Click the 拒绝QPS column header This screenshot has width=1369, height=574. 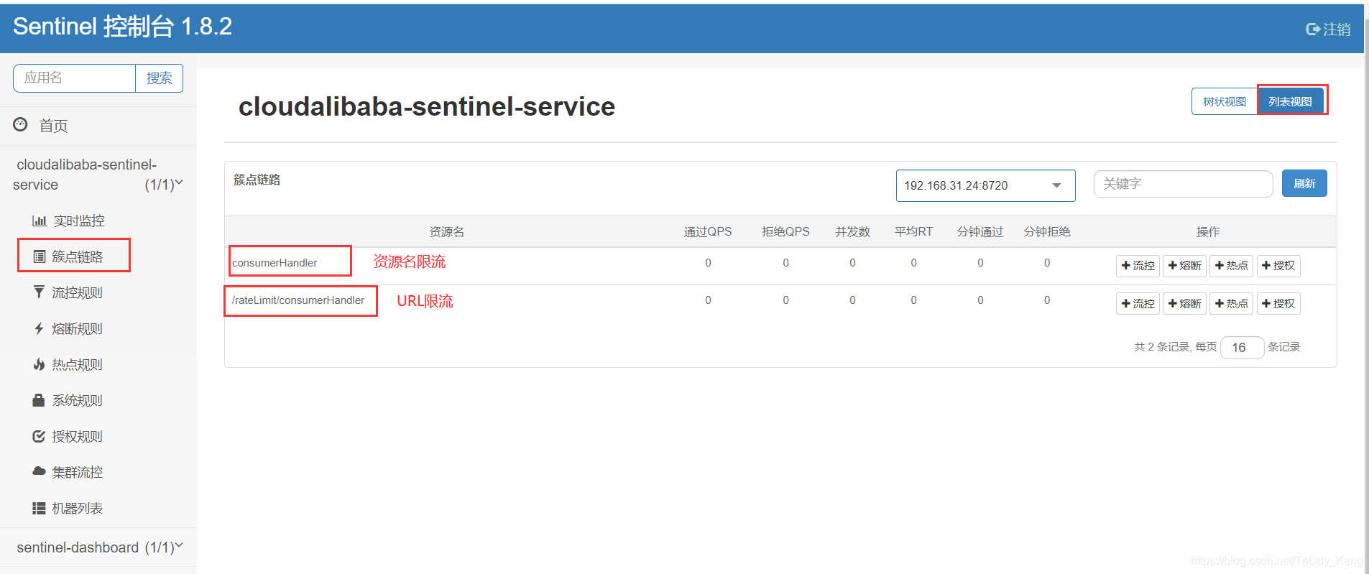click(x=785, y=231)
